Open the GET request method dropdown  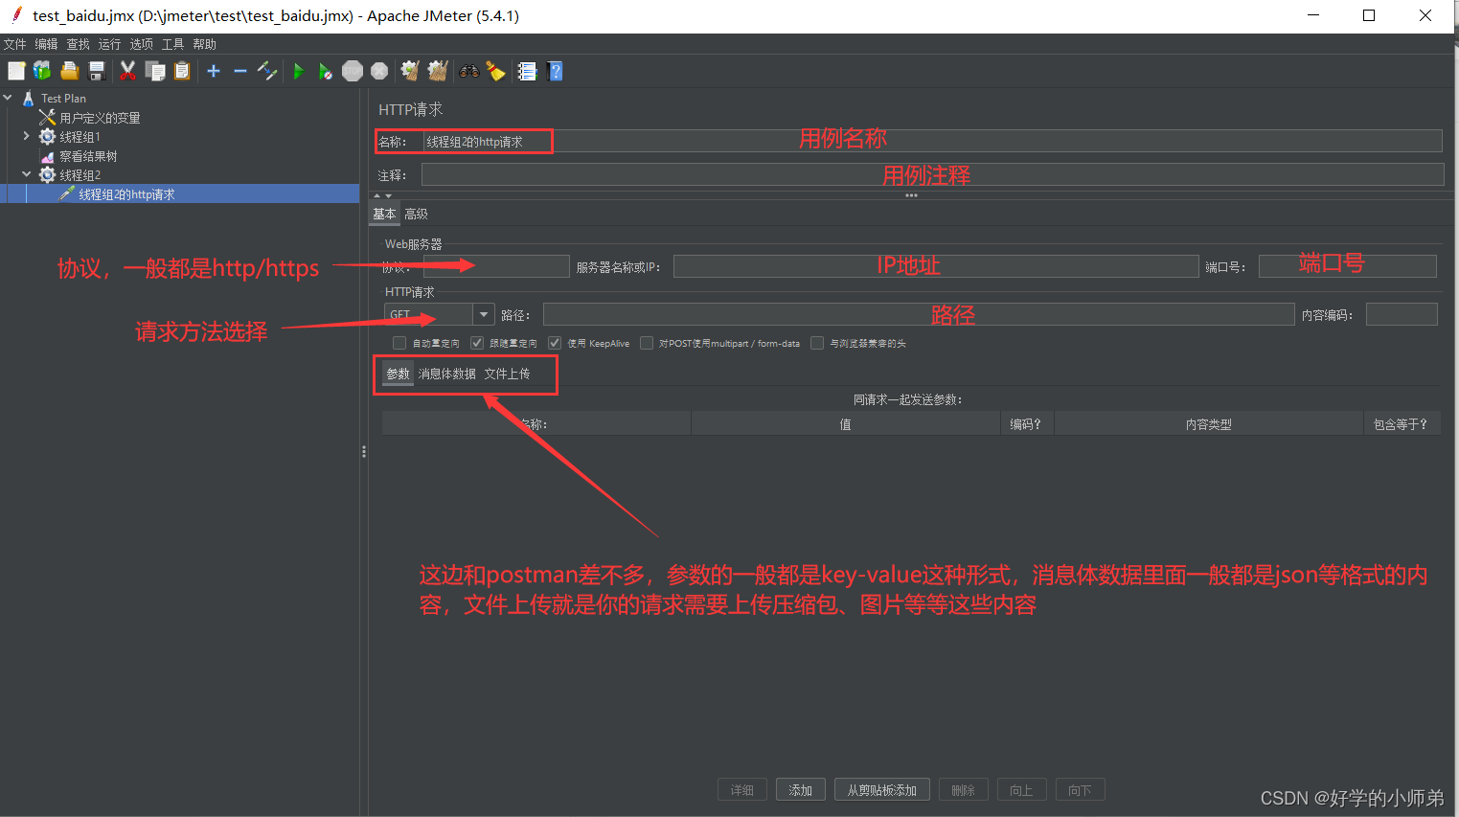(x=484, y=314)
